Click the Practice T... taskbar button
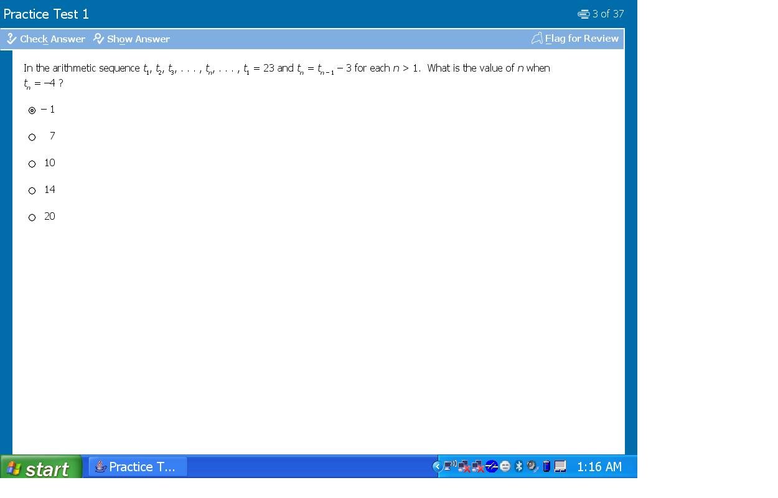 tap(138, 467)
